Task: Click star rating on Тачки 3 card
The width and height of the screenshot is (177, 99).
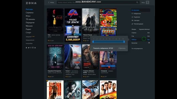Action: click(x=67, y=76)
